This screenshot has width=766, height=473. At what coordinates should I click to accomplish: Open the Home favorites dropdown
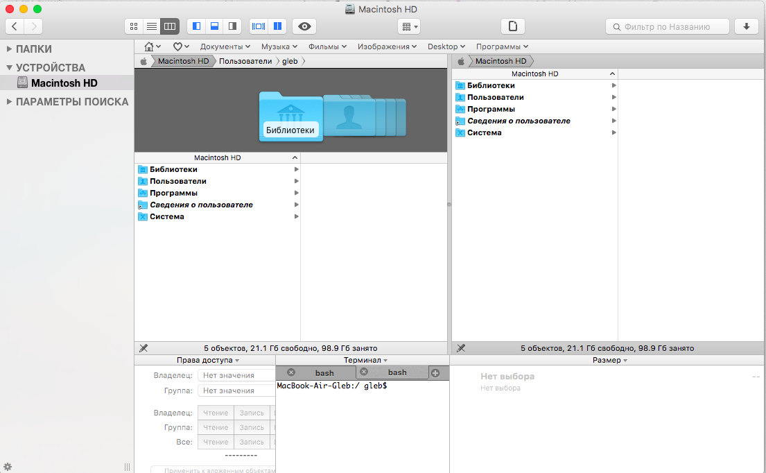coord(153,46)
